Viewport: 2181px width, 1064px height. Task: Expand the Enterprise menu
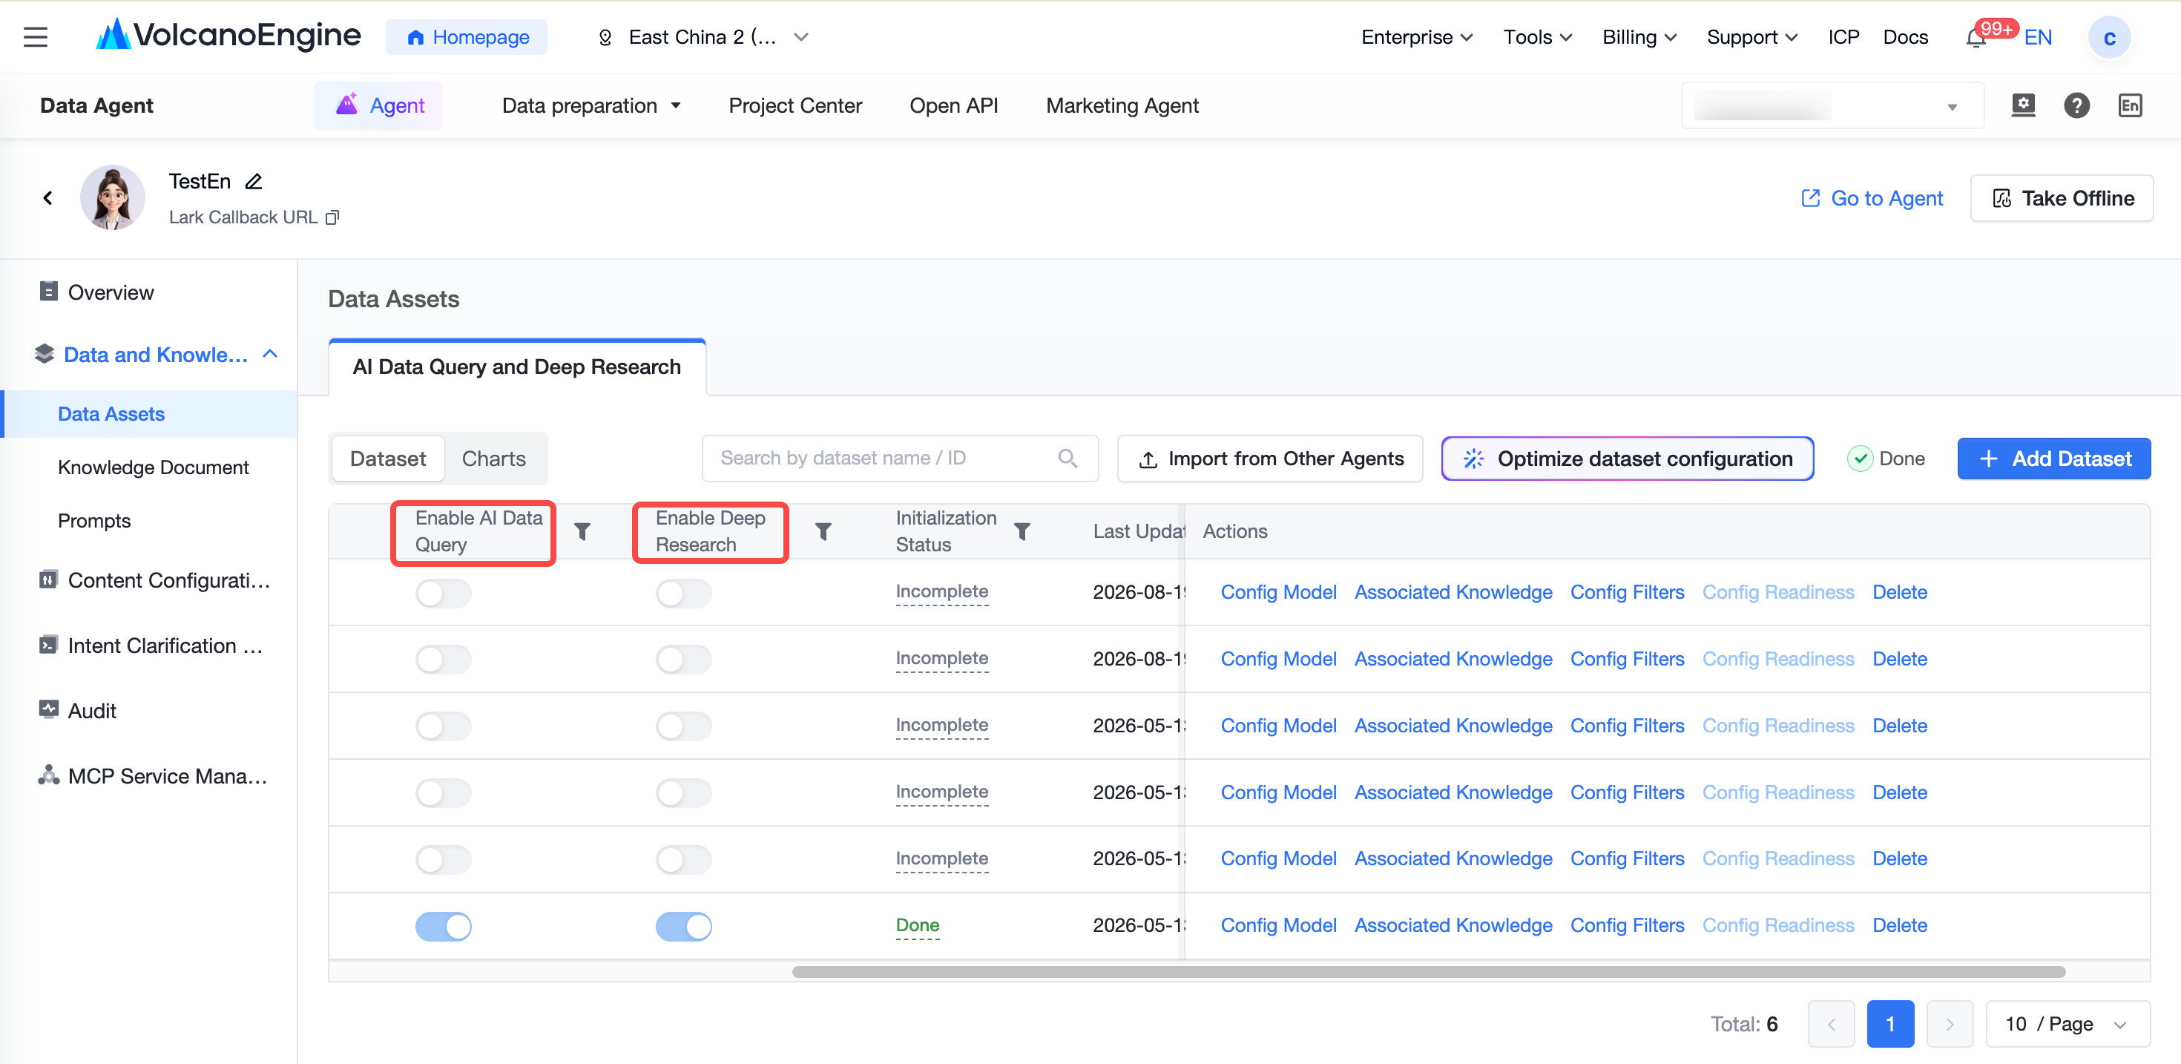[1416, 37]
